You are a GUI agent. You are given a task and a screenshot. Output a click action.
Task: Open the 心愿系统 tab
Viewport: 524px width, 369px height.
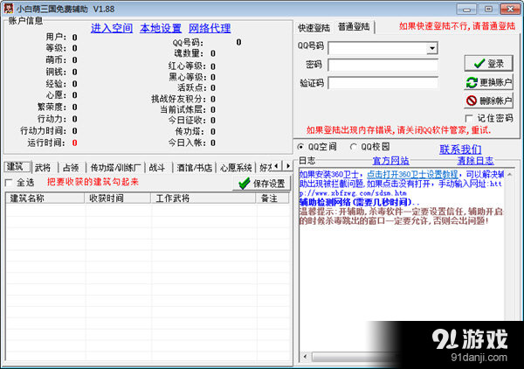pos(236,168)
